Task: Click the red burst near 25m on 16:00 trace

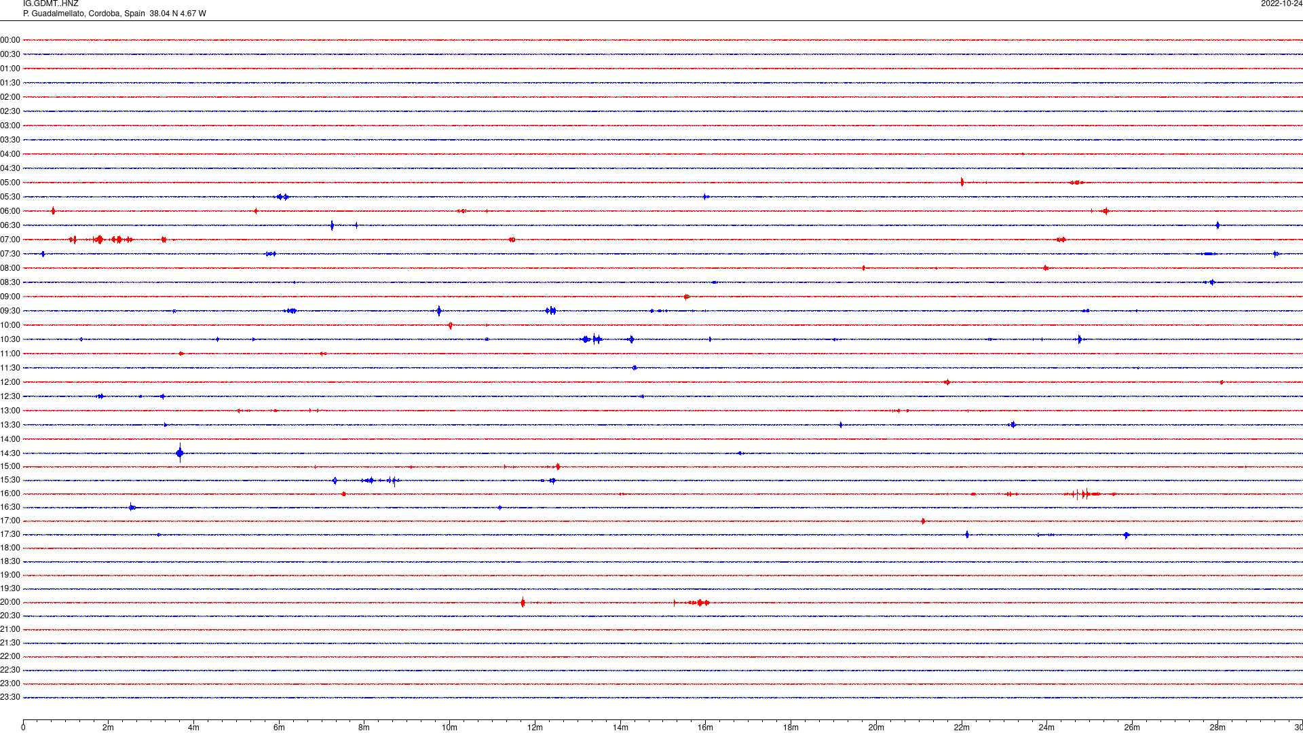Action: pos(1083,494)
